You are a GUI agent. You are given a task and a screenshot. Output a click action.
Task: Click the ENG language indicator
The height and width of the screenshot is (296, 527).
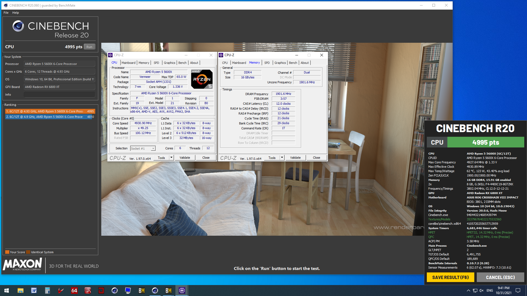(x=490, y=291)
